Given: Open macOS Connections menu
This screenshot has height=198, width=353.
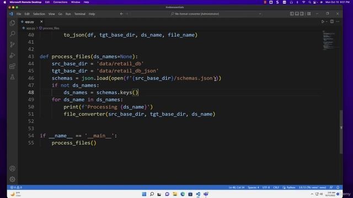Looking at the screenshot, I should click(x=60, y=2).
